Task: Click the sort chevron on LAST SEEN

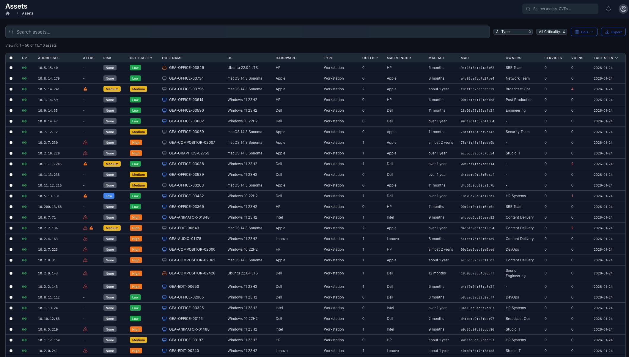Action: click(617, 58)
